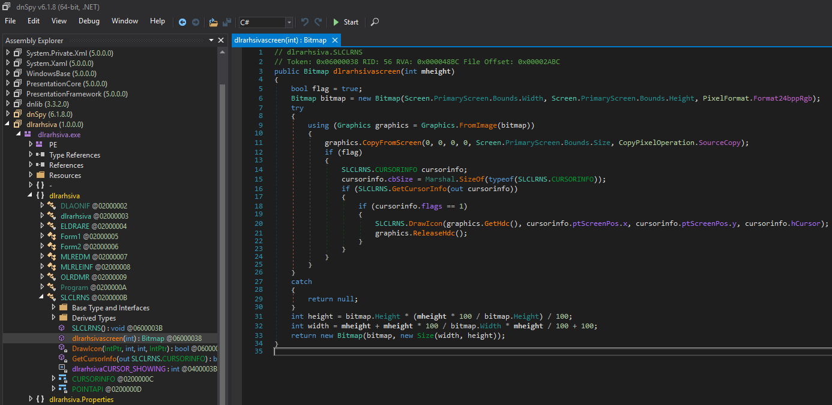The height and width of the screenshot is (405, 832).
Task: Expand the System.Private.Xml assembly node
Action: point(8,53)
